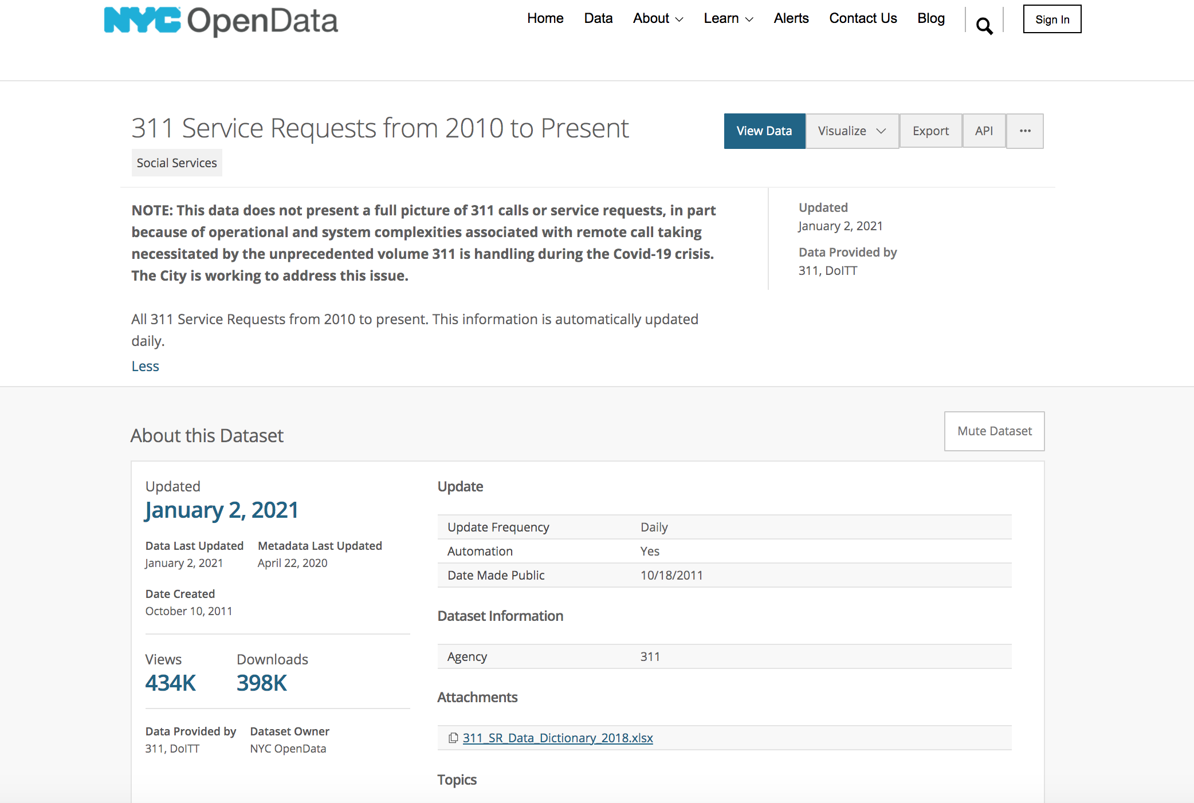Open the Data menu item
Screen dimensions: 1194x803
598,18
